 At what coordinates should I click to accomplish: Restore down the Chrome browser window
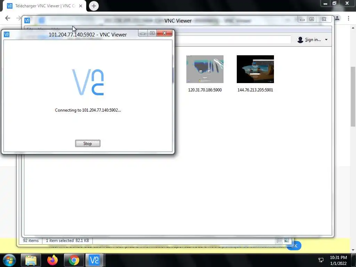[x=334, y=3]
